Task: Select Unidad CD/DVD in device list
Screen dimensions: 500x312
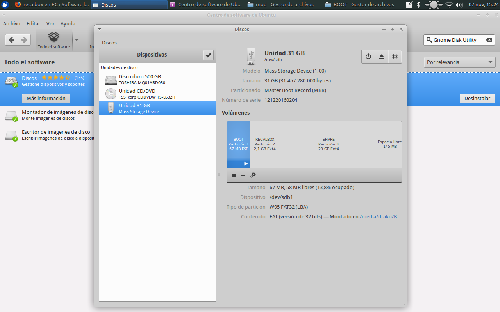Action: (x=157, y=94)
